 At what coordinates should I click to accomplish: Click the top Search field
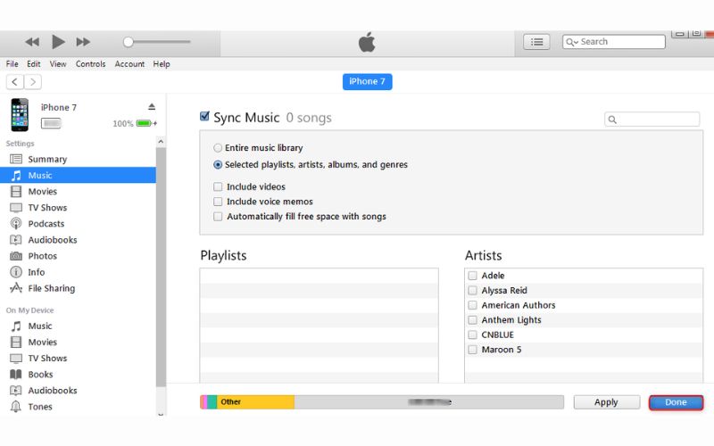point(614,41)
